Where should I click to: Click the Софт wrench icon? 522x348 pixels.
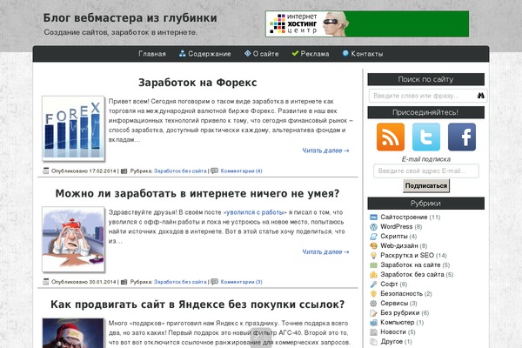click(x=373, y=284)
